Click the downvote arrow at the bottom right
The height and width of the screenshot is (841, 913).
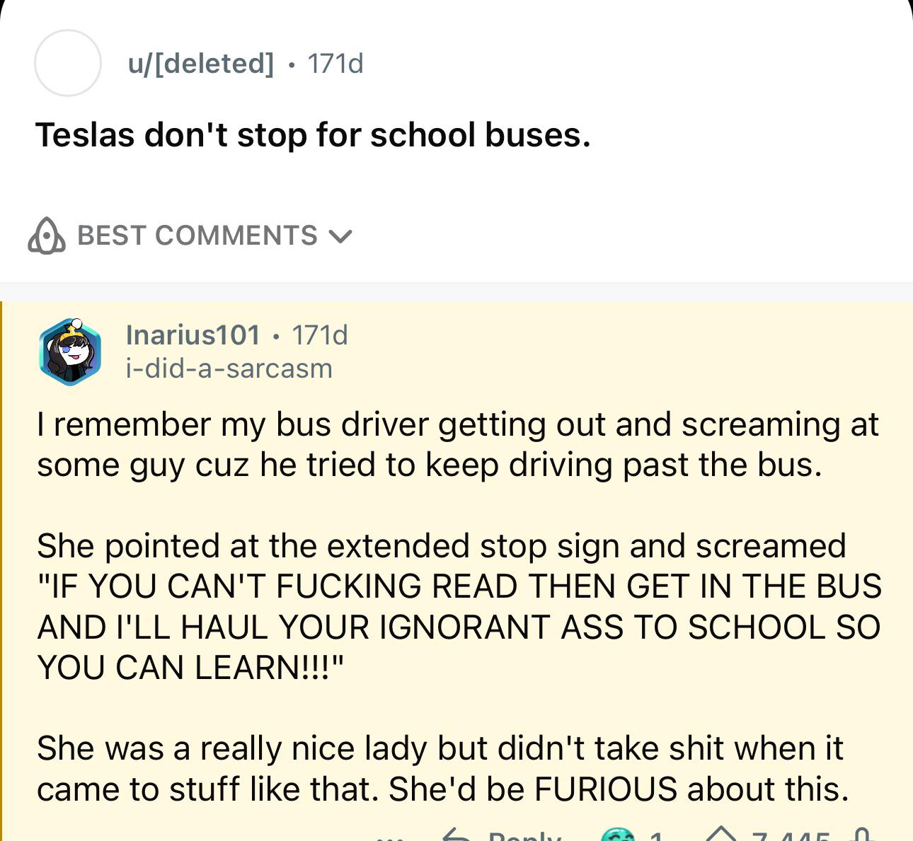point(862,837)
